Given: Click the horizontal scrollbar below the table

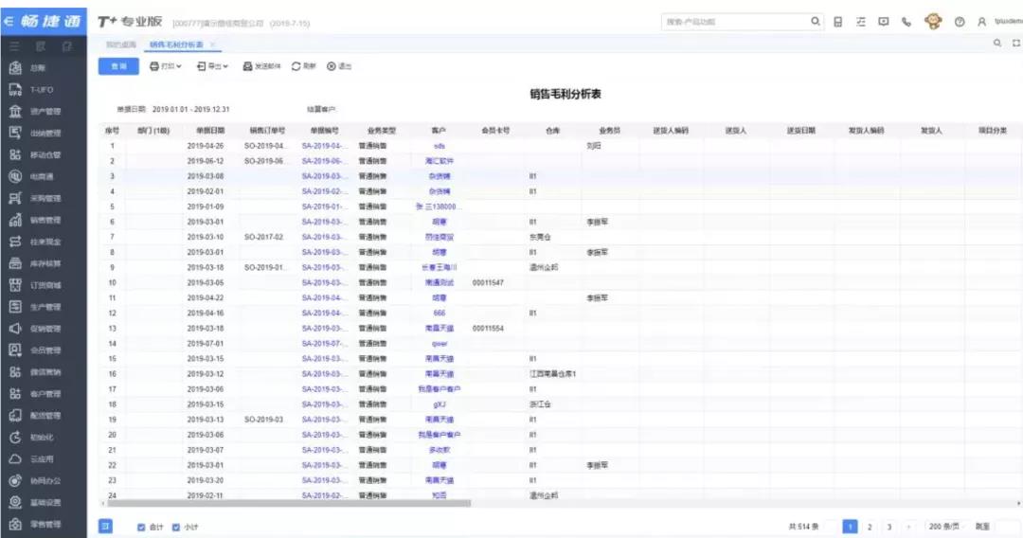Looking at the screenshot, I should coord(284,503).
